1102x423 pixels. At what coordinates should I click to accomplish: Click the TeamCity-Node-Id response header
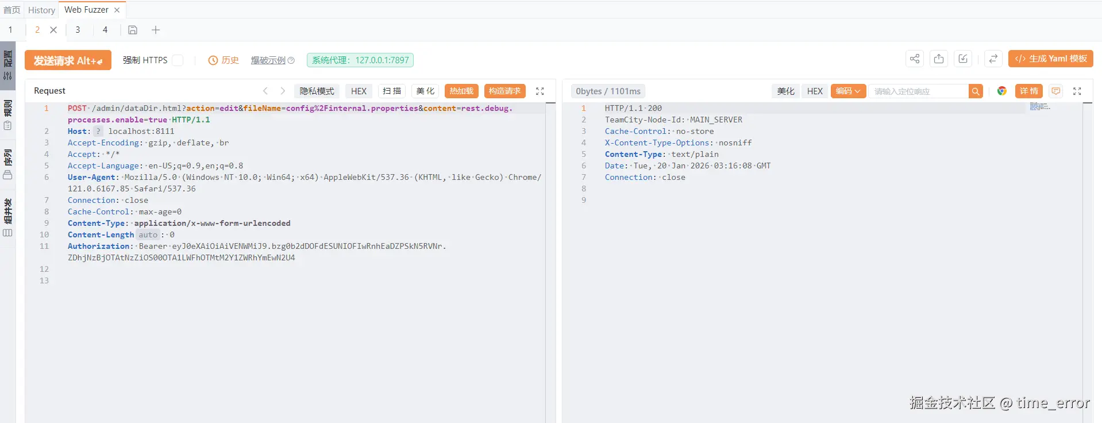[673, 120]
